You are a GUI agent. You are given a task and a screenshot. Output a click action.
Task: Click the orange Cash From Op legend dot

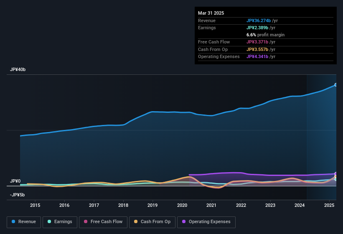click(x=135, y=222)
